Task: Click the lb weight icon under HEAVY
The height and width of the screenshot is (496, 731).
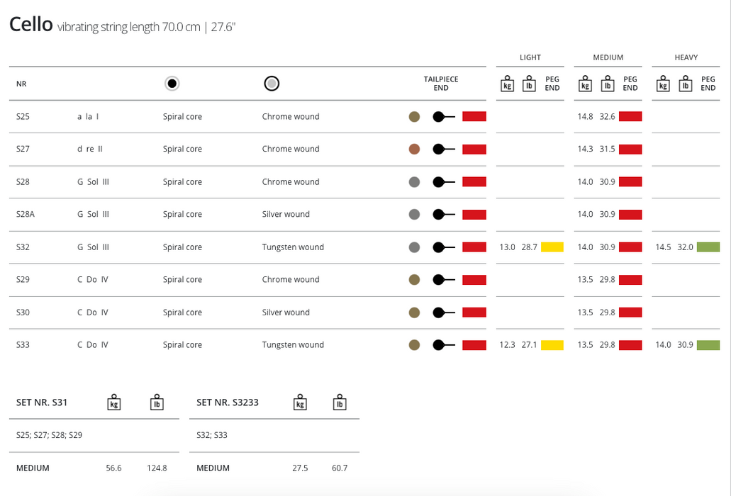Action: [x=685, y=84]
